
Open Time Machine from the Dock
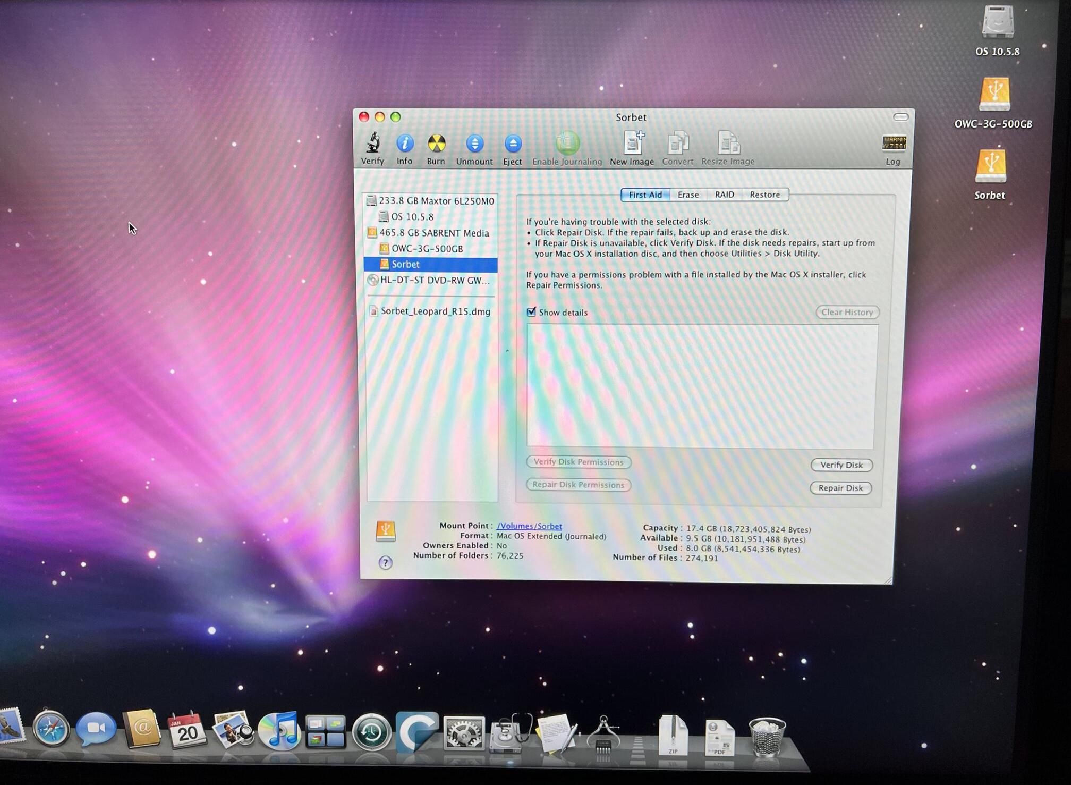[x=371, y=732]
